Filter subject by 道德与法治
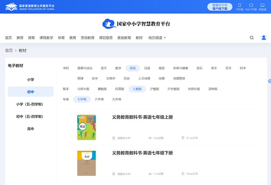 [x=85, y=68]
